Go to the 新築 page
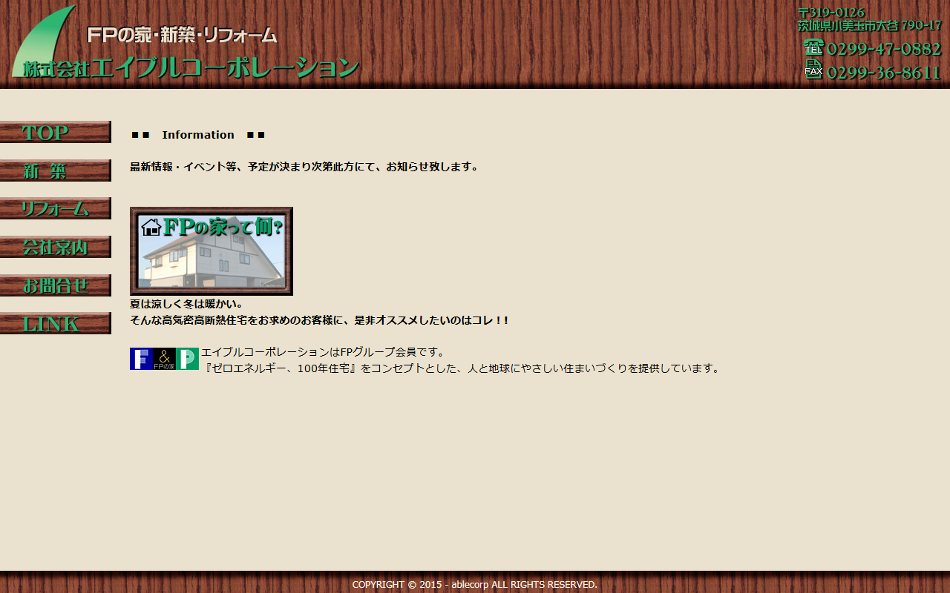This screenshot has height=593, width=950. click(x=56, y=170)
